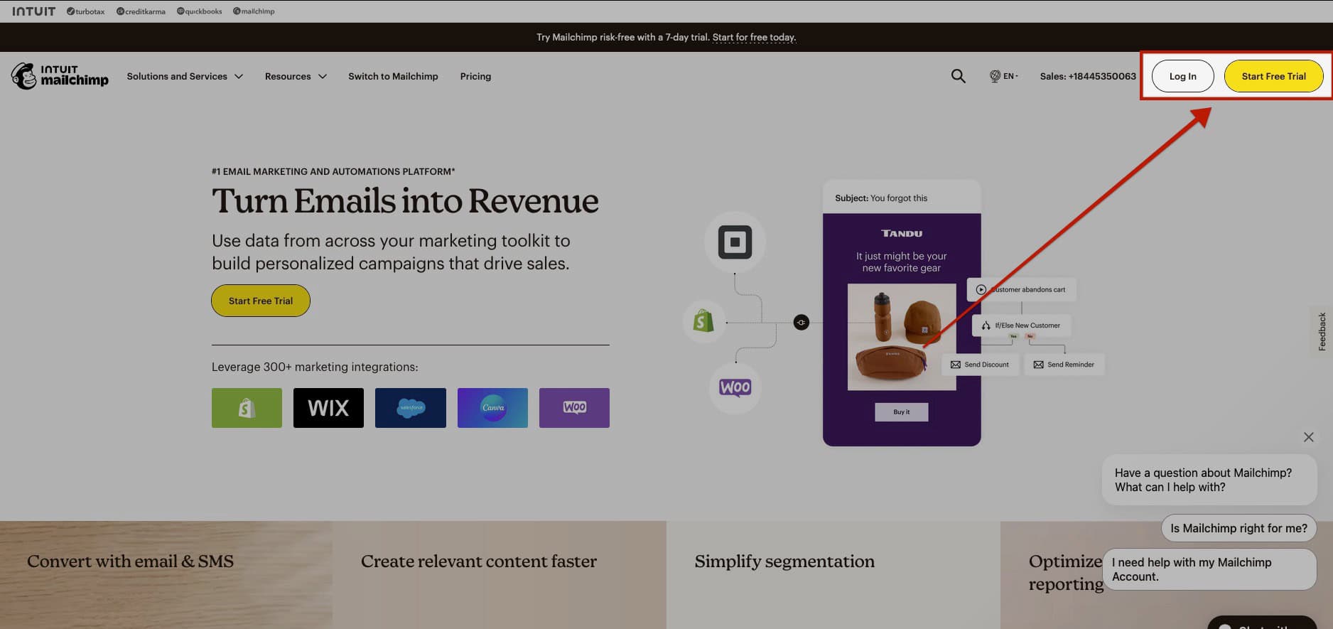The image size is (1333, 629).
Task: Expand the Resources menu
Action: coord(296,76)
